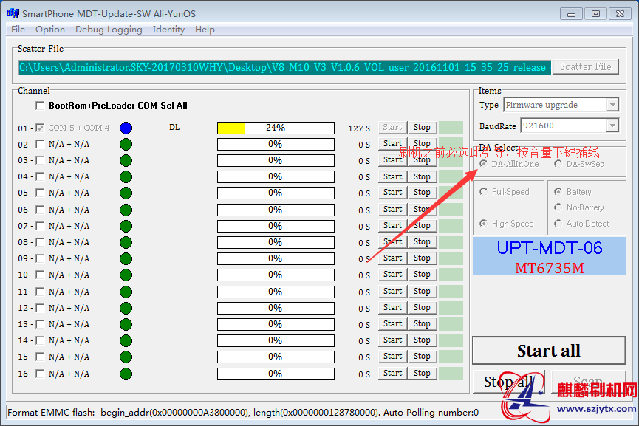Click the Scatter File button
639x426 pixels.
tap(585, 66)
